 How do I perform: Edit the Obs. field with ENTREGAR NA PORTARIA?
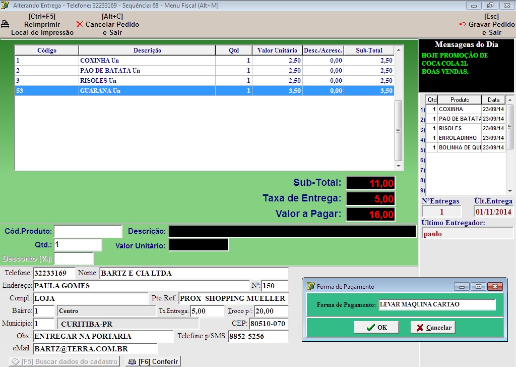[x=103, y=336]
